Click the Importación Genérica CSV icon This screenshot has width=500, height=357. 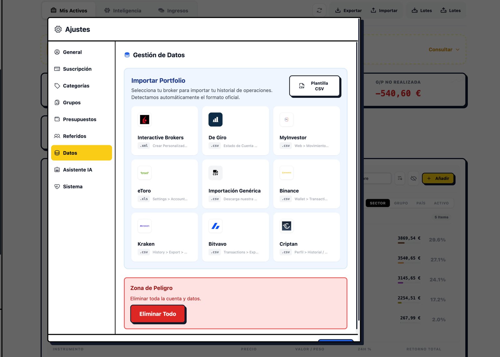[215, 173]
